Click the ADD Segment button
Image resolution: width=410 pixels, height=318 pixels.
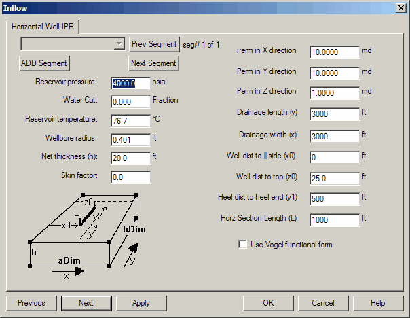coord(44,63)
